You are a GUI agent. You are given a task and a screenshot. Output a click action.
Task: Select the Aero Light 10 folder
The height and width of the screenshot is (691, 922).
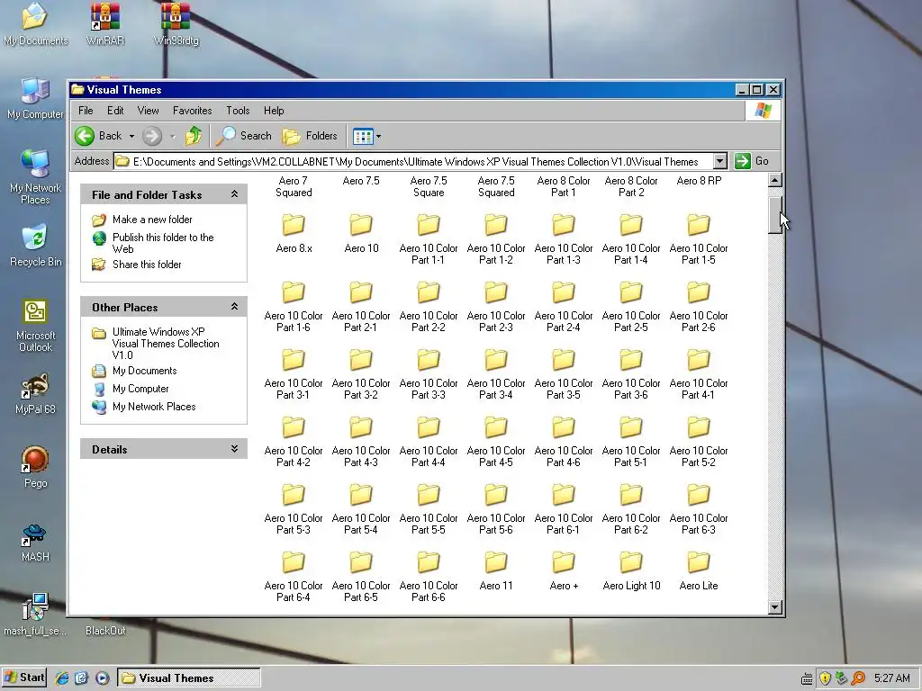click(631, 571)
